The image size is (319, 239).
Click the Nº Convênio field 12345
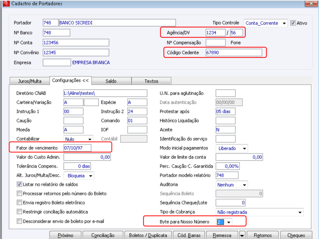tap(76, 53)
